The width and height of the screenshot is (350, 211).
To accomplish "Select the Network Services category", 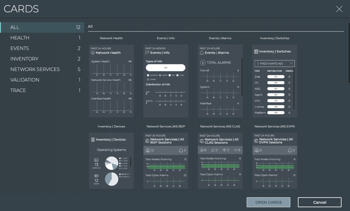I will (x=35, y=69).
